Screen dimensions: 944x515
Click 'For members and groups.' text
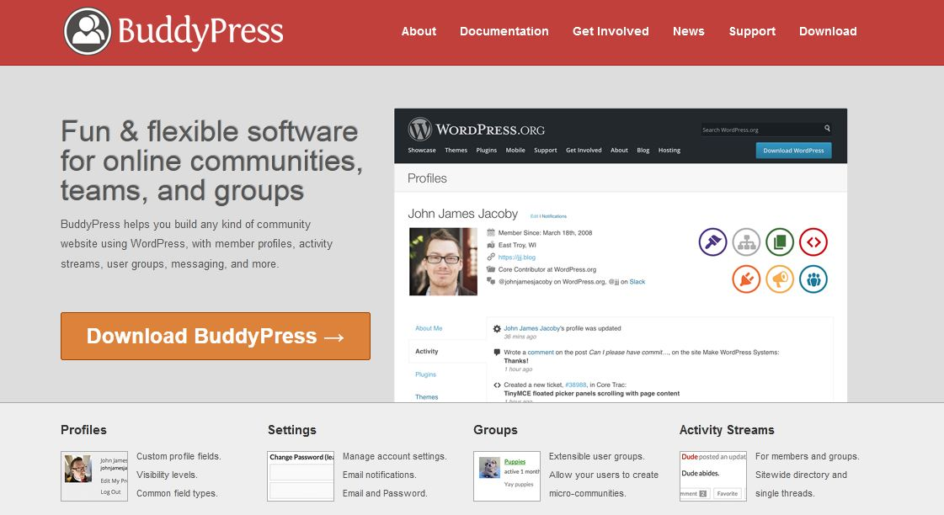(x=808, y=457)
